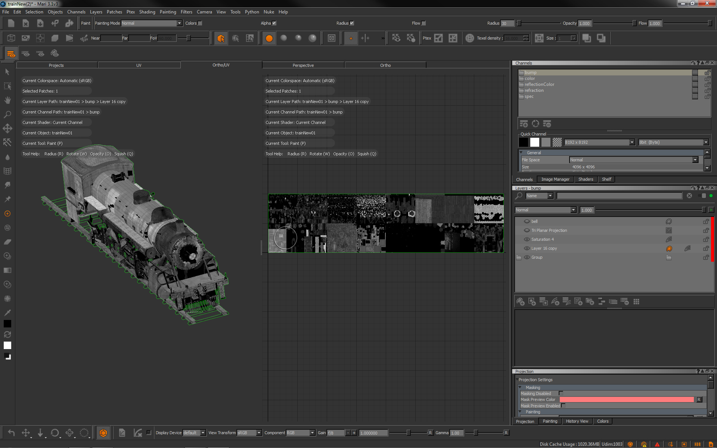Open the Component RGB dropdown
The width and height of the screenshot is (717, 448).
pyautogui.click(x=301, y=433)
